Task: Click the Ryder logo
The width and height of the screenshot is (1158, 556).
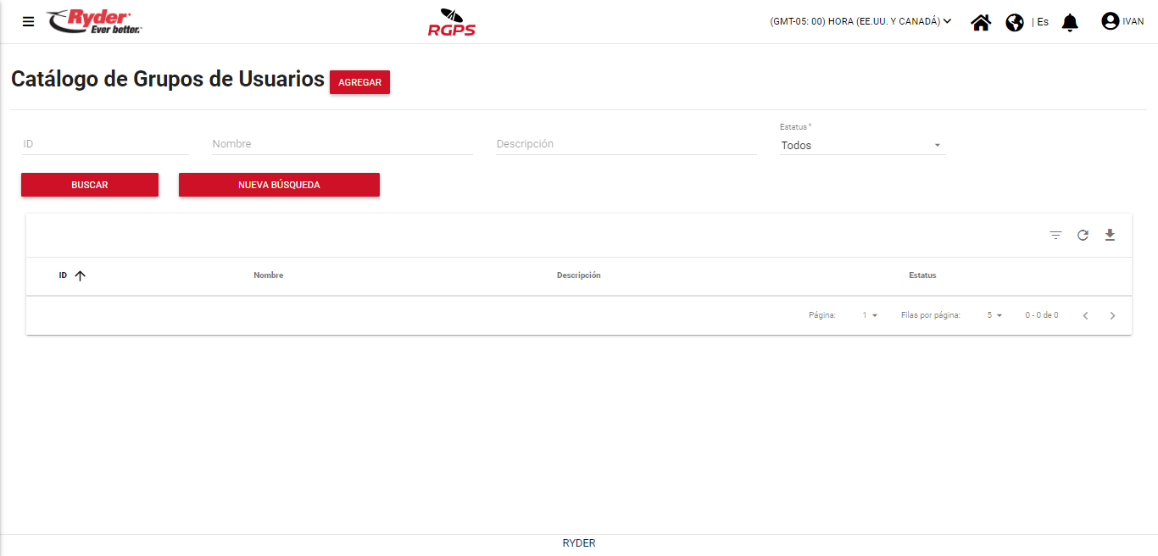Action: pyautogui.click(x=94, y=22)
